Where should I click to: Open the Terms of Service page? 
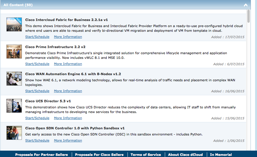point(146,155)
